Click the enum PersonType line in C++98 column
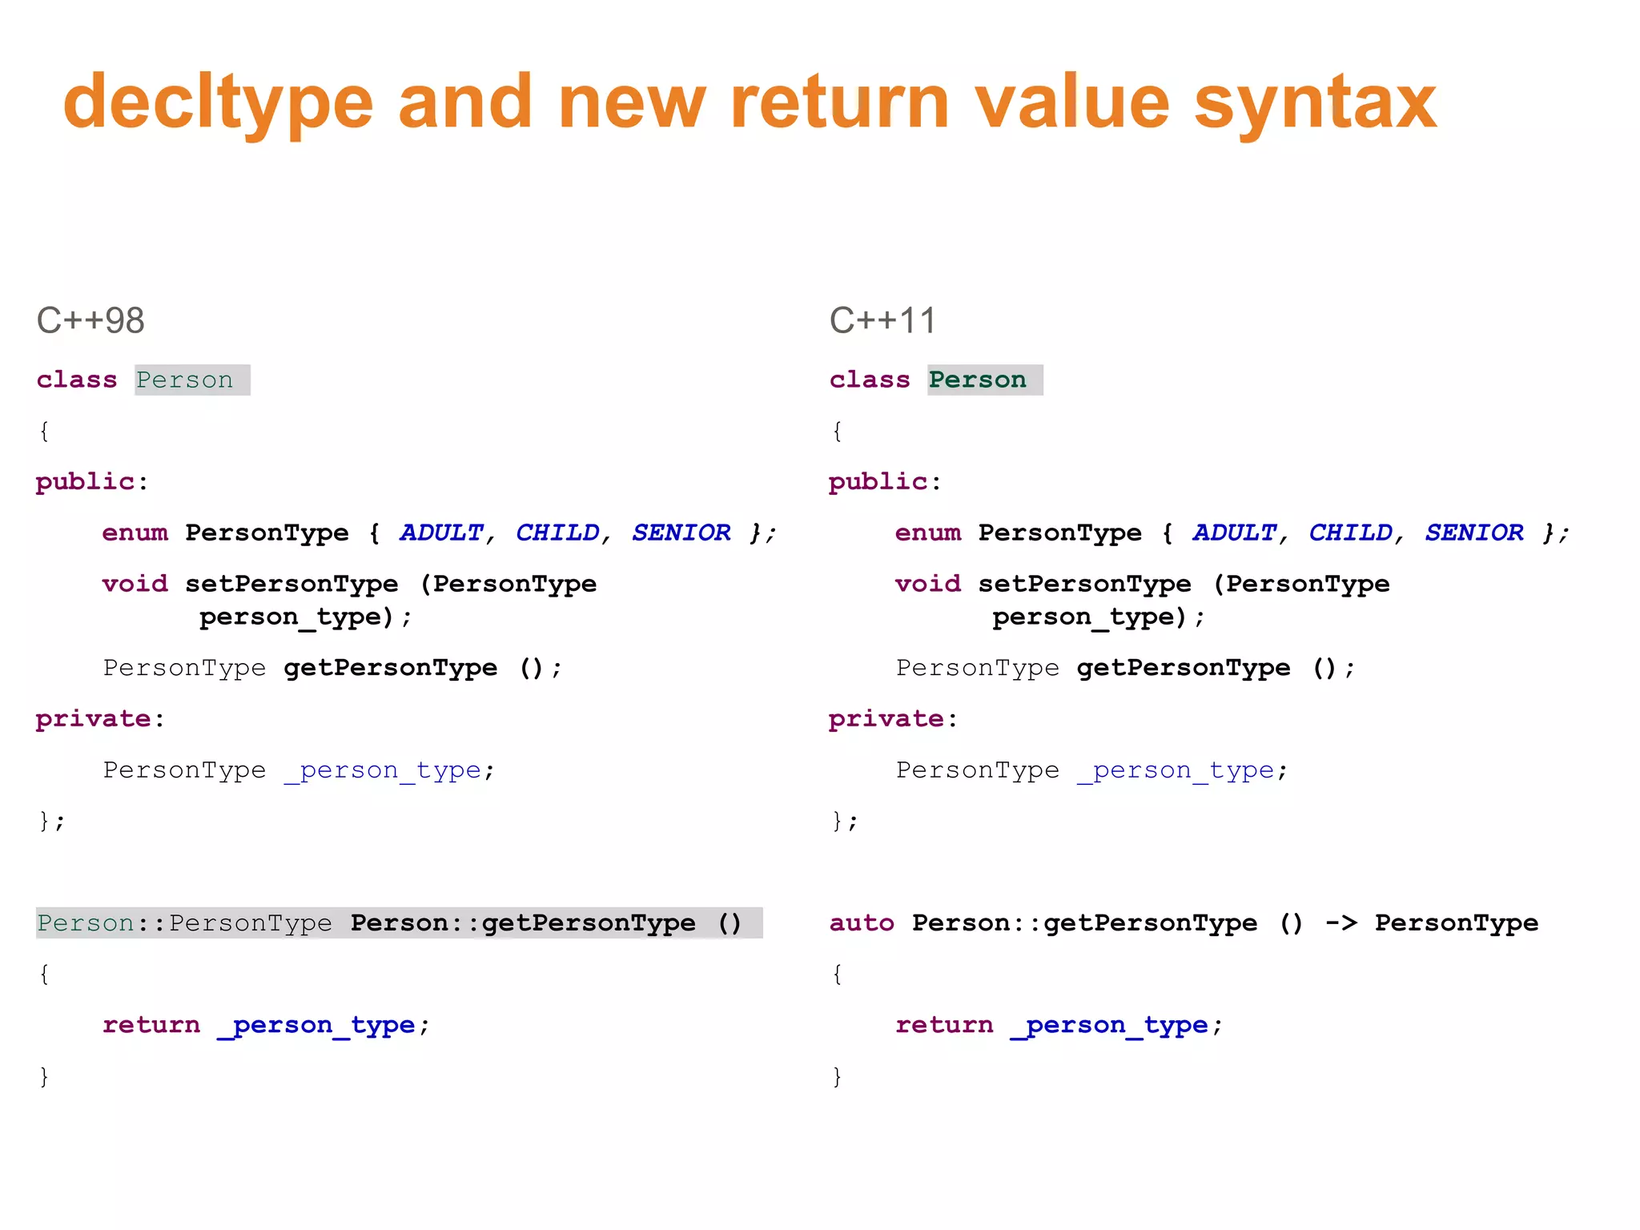The image size is (1640, 1230). 439,533
